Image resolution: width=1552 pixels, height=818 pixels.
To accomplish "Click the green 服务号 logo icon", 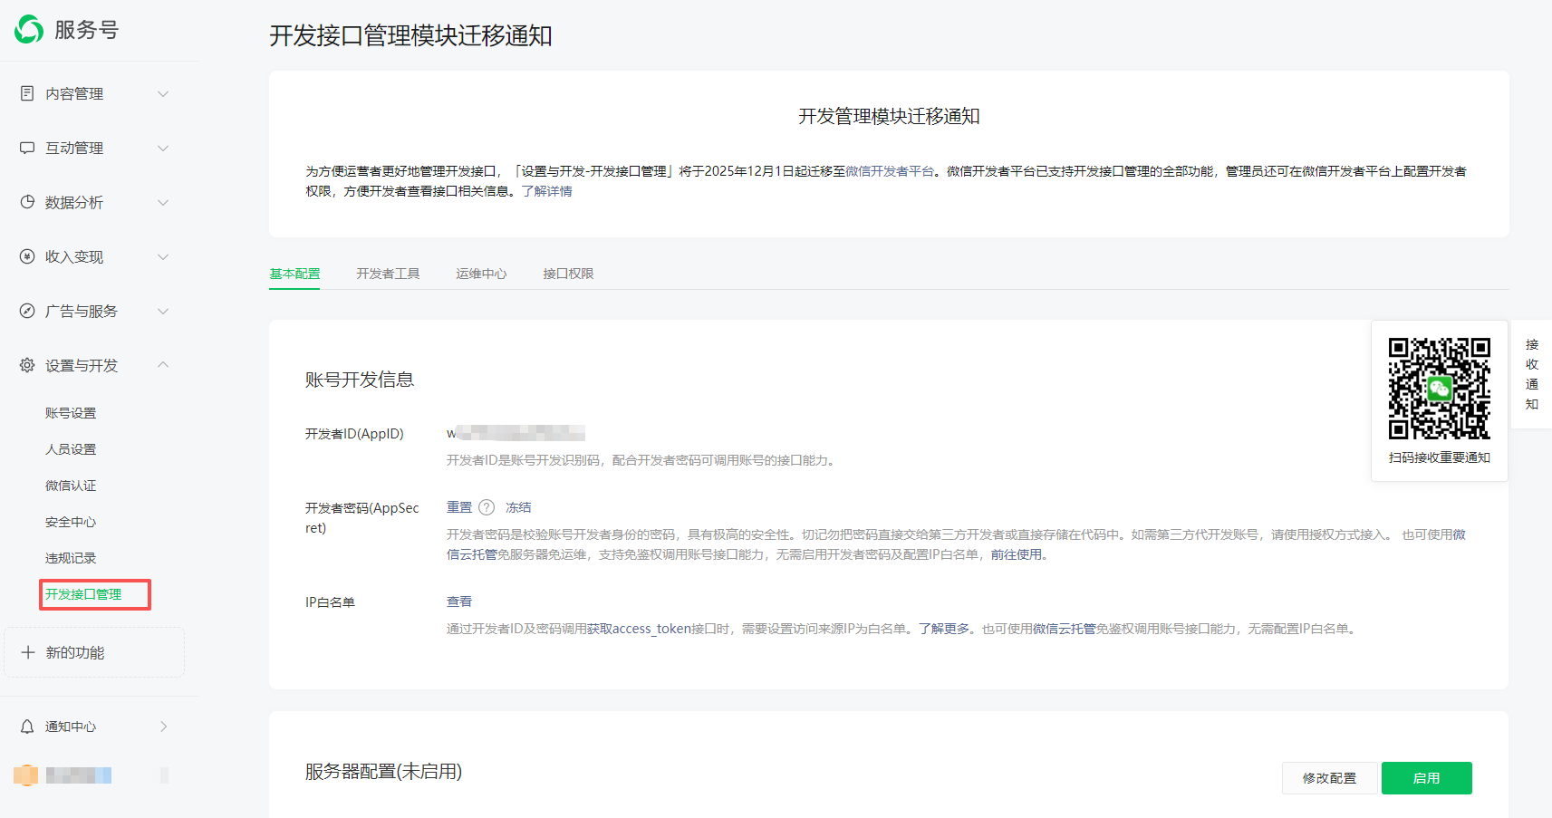I will (29, 30).
